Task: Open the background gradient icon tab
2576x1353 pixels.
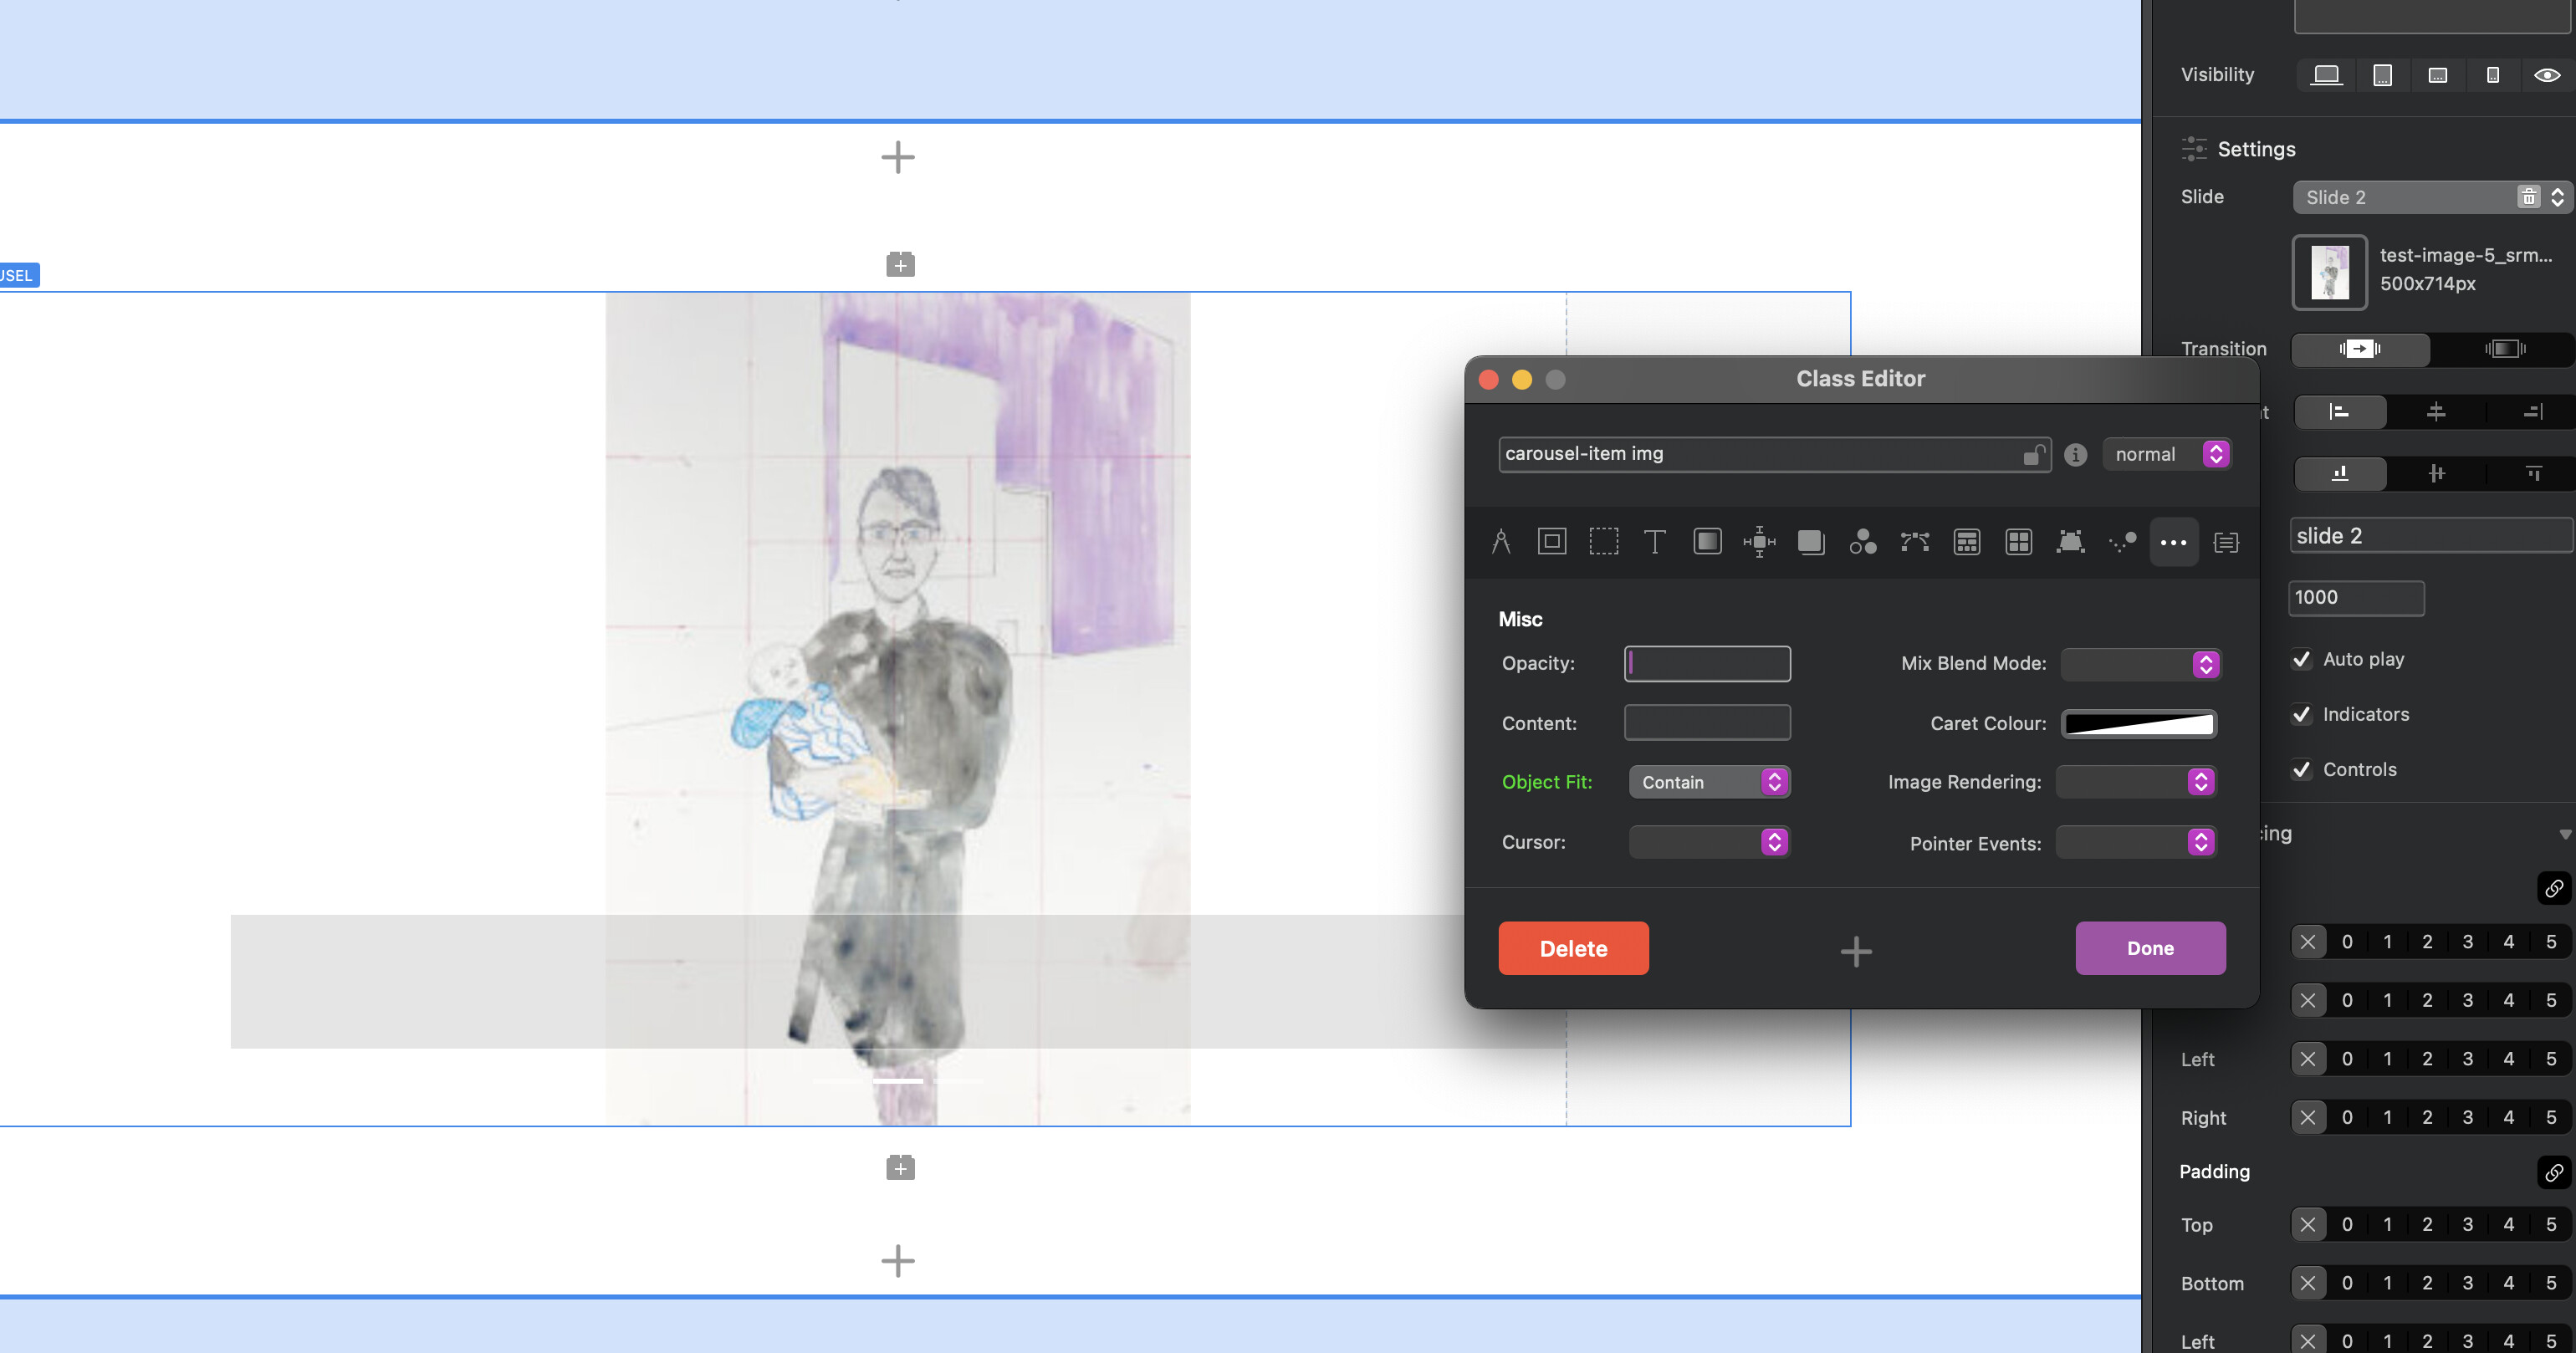Action: click(x=1707, y=542)
